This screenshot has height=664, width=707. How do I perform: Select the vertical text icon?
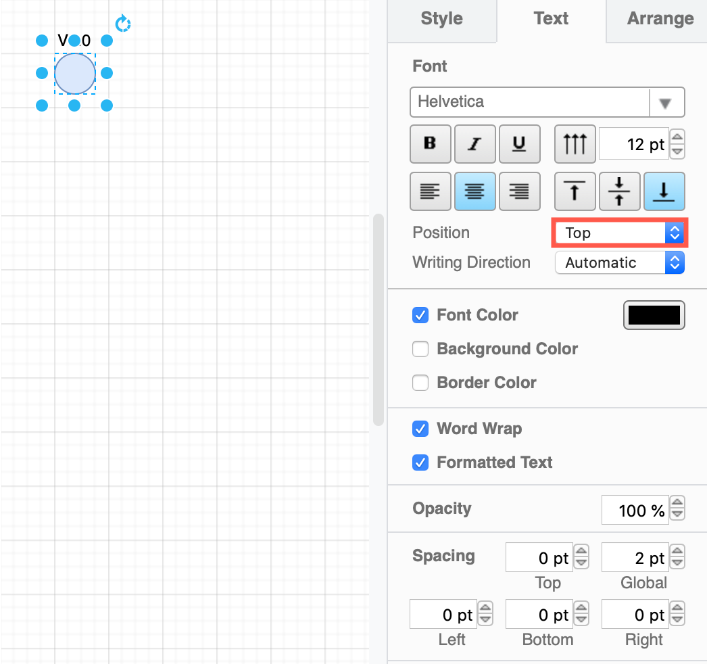pyautogui.click(x=575, y=143)
